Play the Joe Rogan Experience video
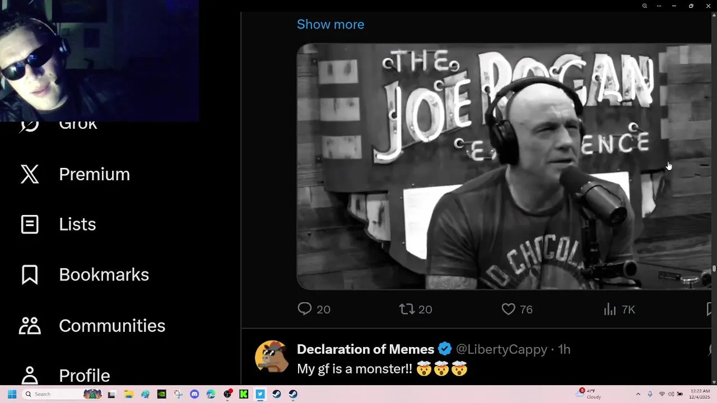 (504, 166)
